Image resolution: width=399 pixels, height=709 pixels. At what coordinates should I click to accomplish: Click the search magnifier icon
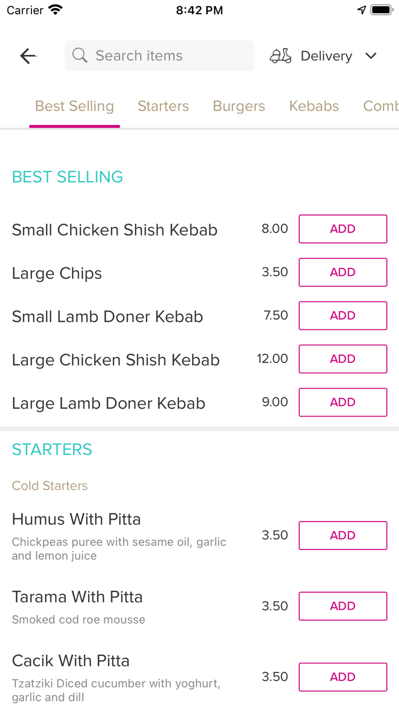[x=80, y=56]
